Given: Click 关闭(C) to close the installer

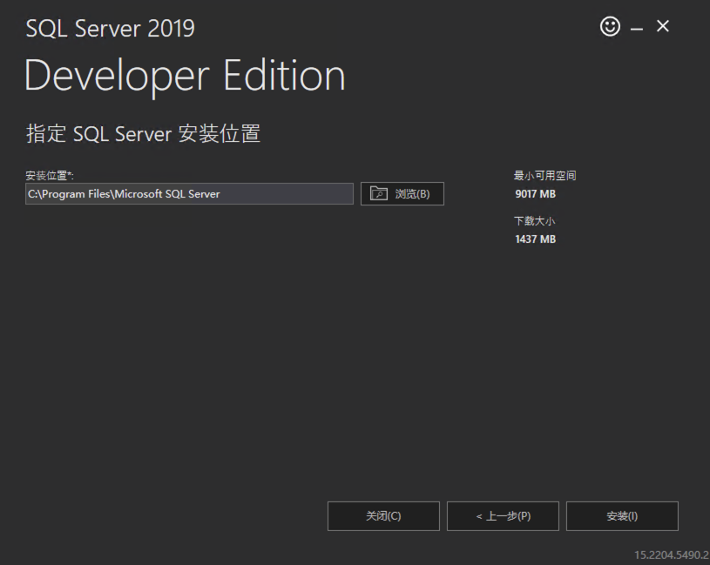Looking at the screenshot, I should tap(383, 515).
